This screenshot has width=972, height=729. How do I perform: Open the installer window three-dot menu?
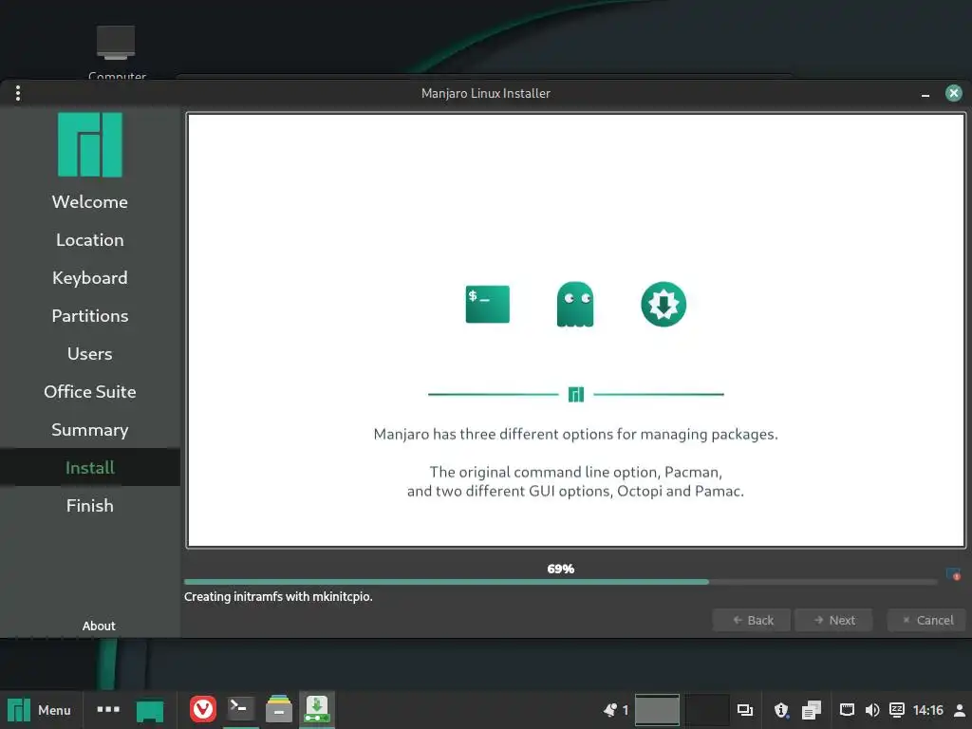point(18,93)
